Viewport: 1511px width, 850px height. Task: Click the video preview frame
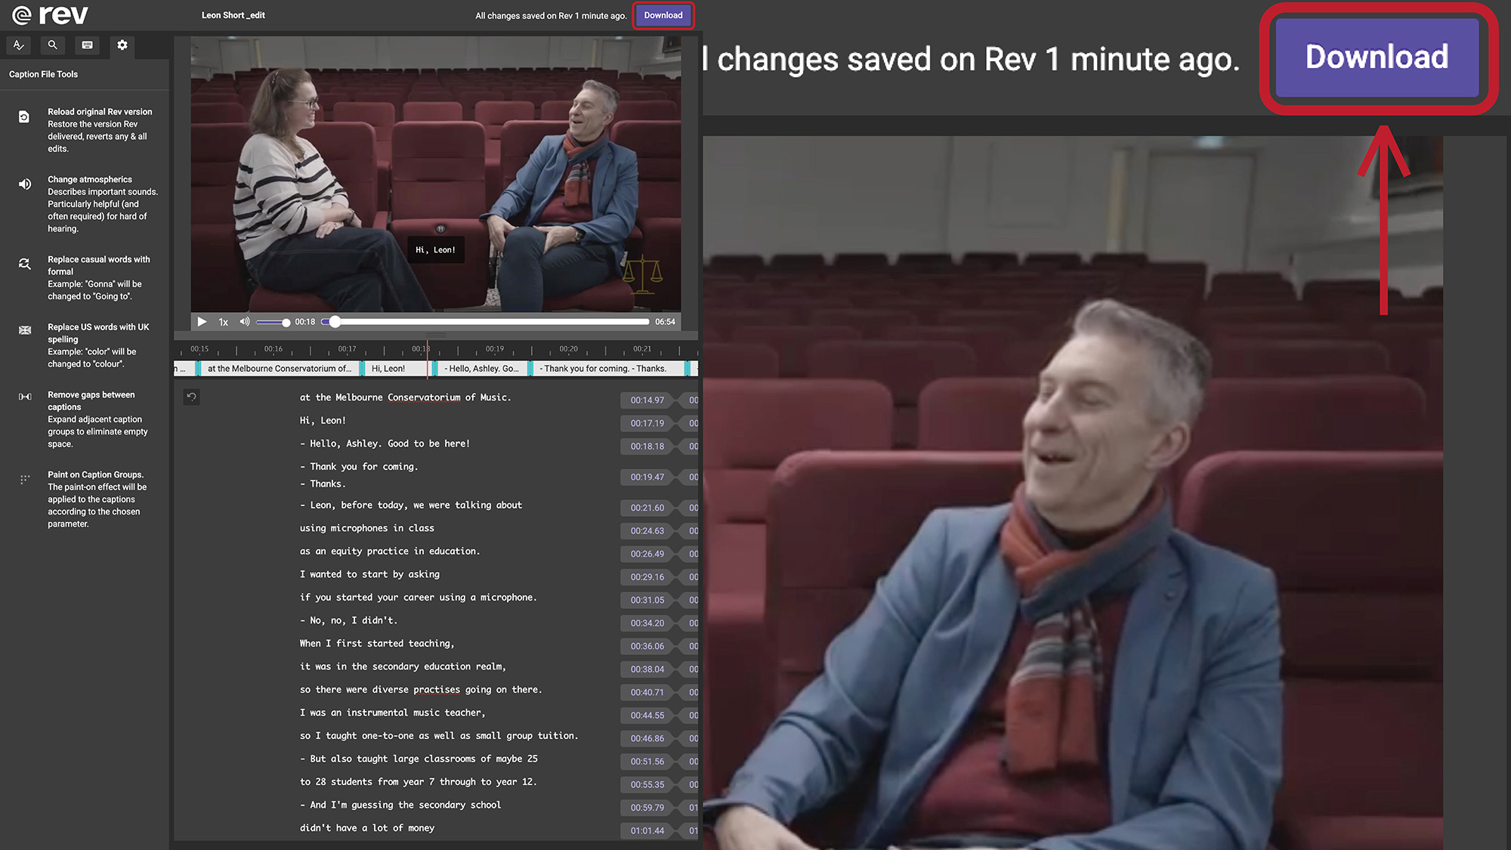435,174
